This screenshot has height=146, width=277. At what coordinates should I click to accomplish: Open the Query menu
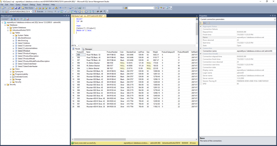pyautogui.click(x=18, y=5)
